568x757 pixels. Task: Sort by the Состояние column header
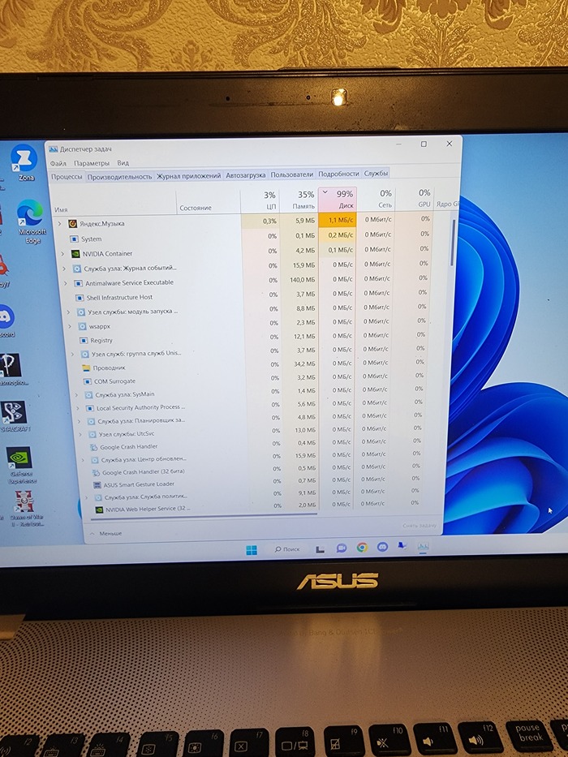209,200
